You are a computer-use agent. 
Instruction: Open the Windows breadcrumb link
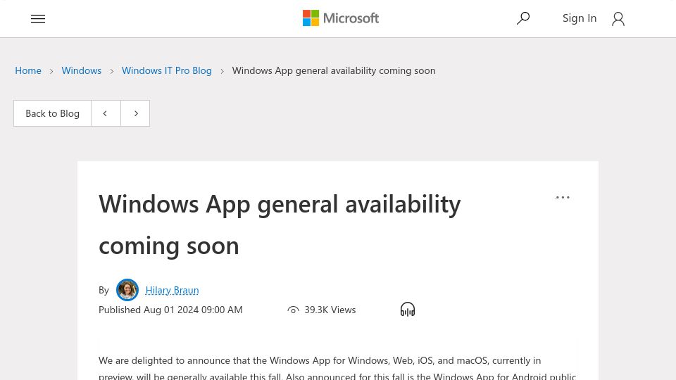point(82,70)
